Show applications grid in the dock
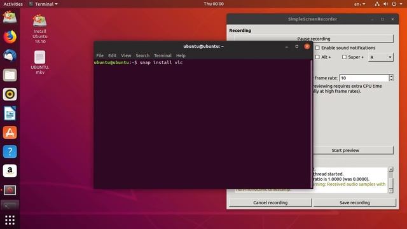The image size is (407, 229). click(x=10, y=220)
